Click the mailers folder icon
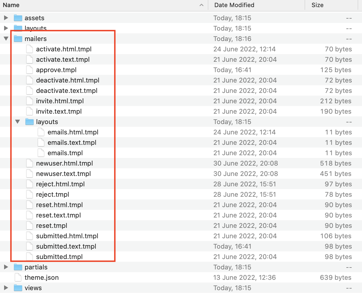362x300 pixels. pyautogui.click(x=17, y=39)
